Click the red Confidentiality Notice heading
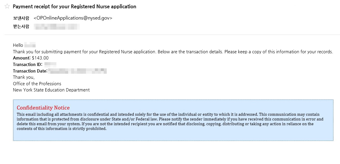Viewport: 340px width, 164px height. click(43, 108)
